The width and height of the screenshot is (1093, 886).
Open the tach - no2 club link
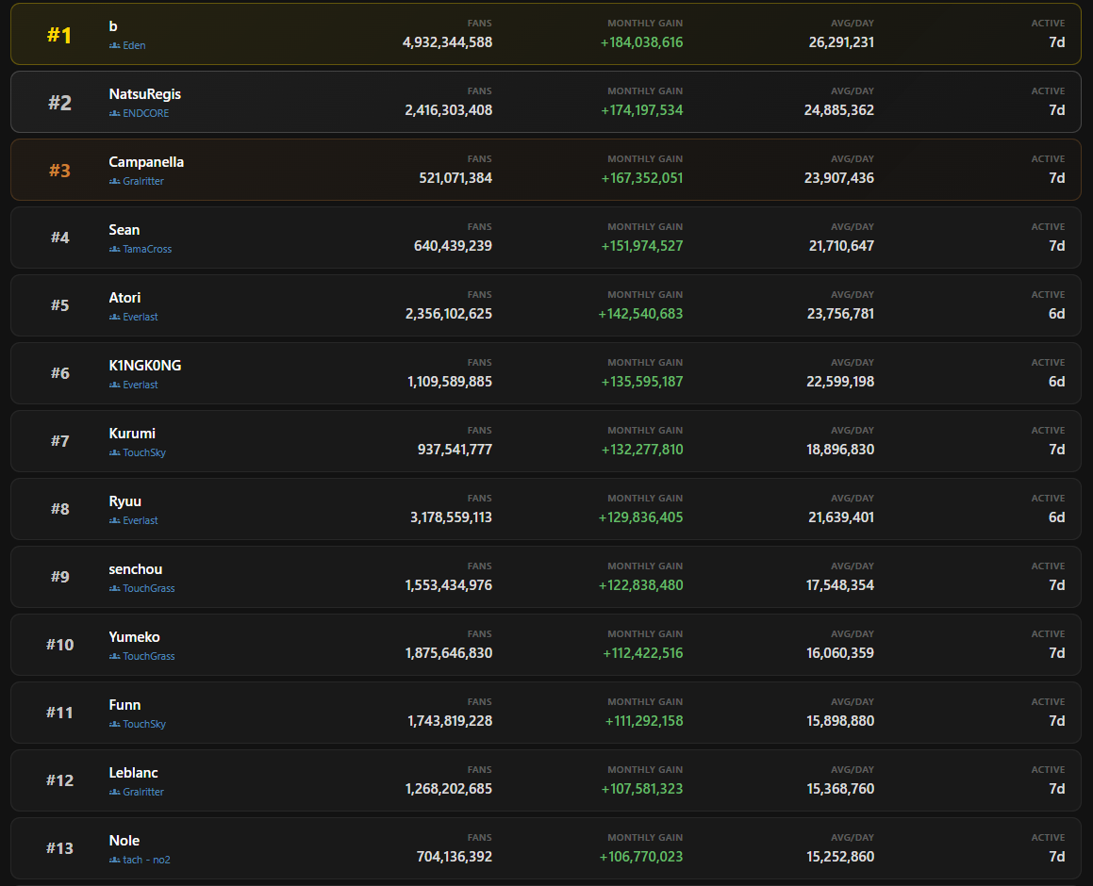point(146,861)
